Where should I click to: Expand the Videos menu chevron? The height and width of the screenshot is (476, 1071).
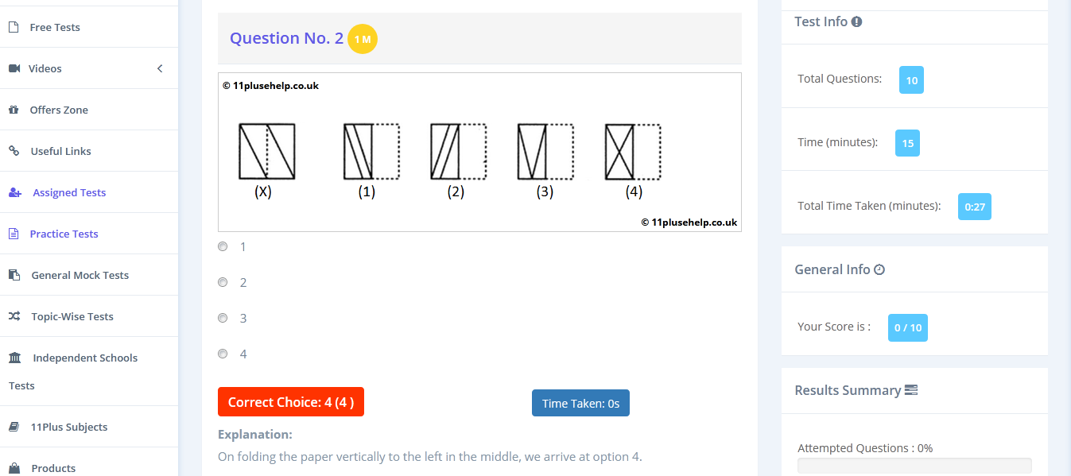(160, 68)
